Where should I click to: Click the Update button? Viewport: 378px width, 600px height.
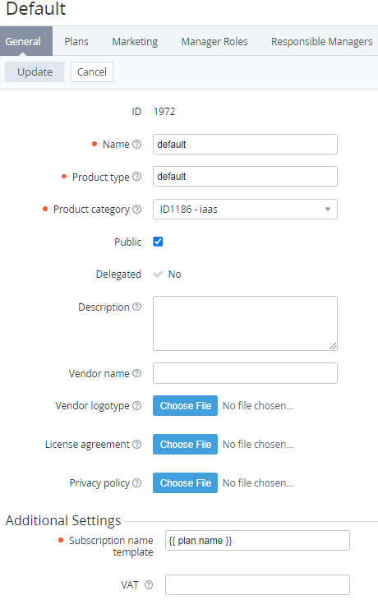[x=35, y=72]
